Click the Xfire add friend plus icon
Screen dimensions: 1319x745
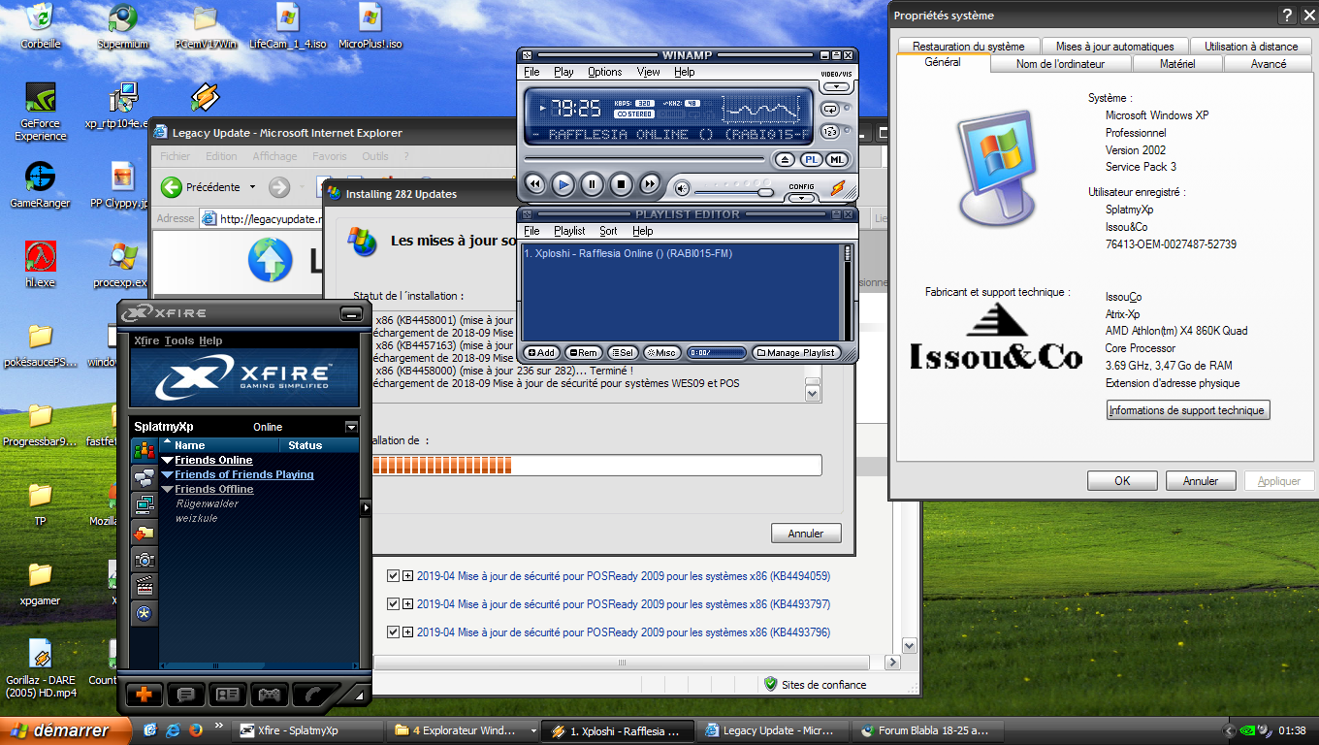click(144, 694)
